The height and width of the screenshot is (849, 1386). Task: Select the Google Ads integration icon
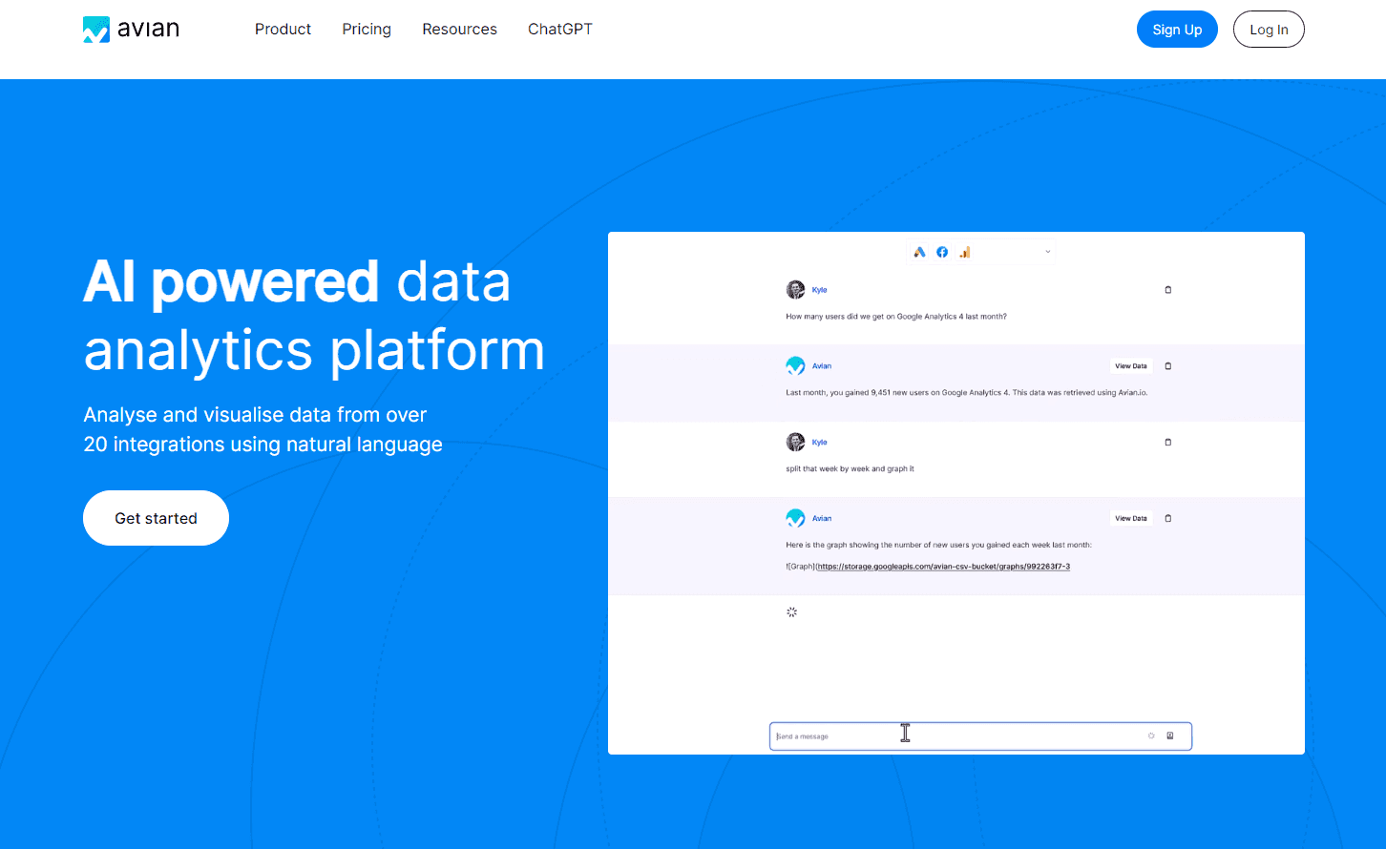click(919, 252)
